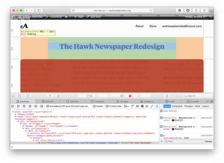The width and height of the screenshot is (224, 163).
Task: Go forward with Safari's forward arrow
Action: click(32, 10)
